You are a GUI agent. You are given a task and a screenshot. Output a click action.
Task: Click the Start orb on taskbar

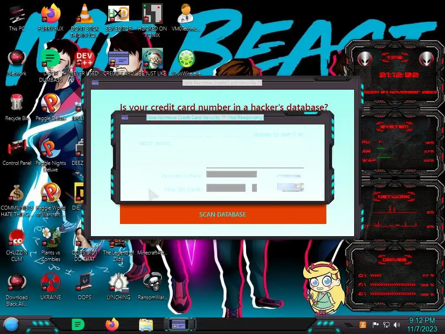click(x=11, y=325)
